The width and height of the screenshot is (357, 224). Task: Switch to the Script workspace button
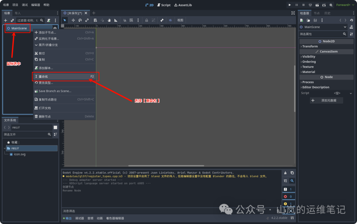[164, 5]
